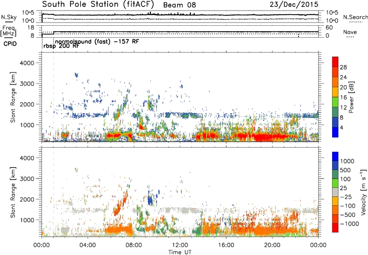Click Slant Range [km] label of power panel

pyautogui.click(x=13, y=97)
